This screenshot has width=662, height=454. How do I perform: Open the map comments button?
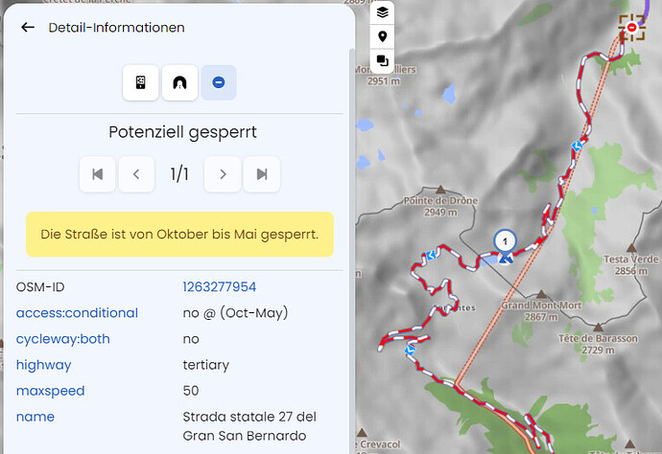click(383, 60)
